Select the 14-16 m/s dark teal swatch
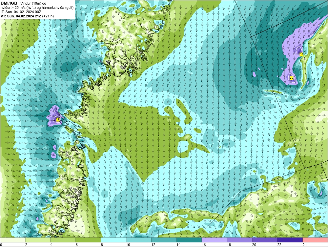 [x=189, y=240]
